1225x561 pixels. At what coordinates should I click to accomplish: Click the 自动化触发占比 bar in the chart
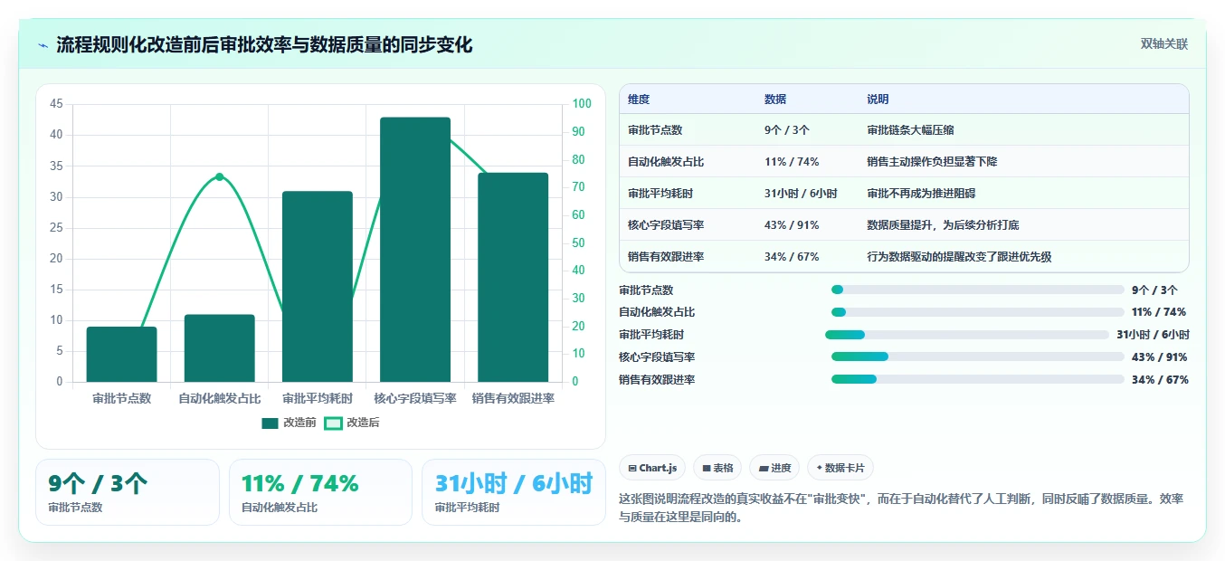(x=220, y=348)
